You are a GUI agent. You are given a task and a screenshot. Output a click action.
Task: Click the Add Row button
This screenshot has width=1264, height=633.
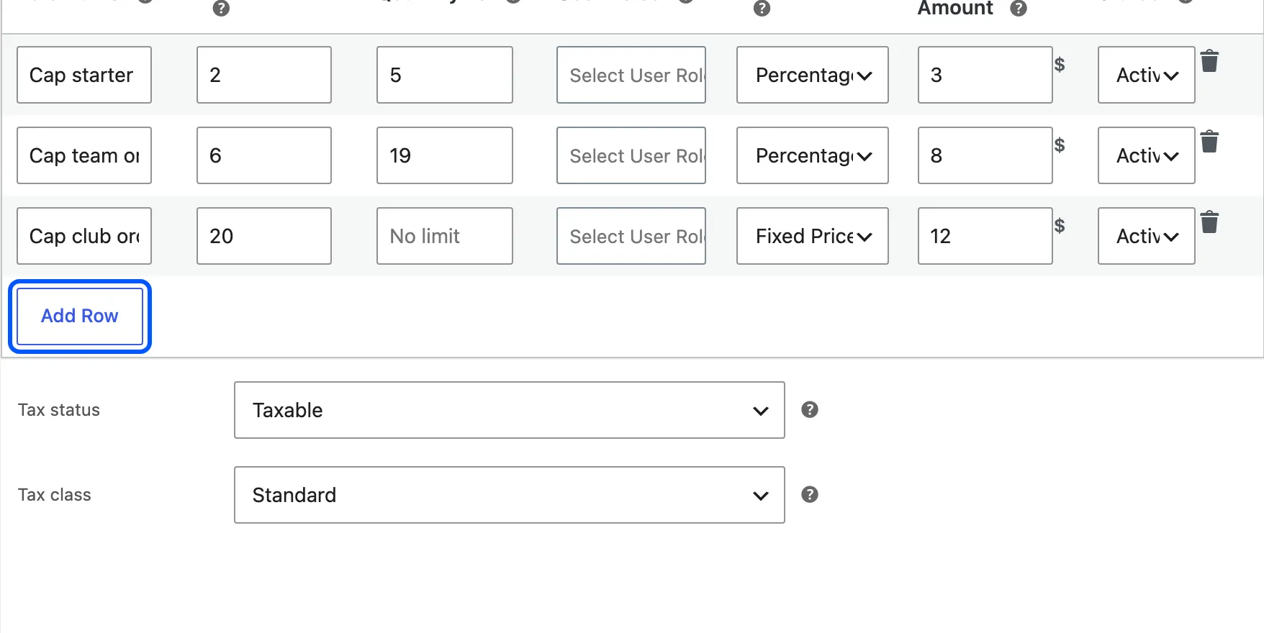click(x=80, y=316)
